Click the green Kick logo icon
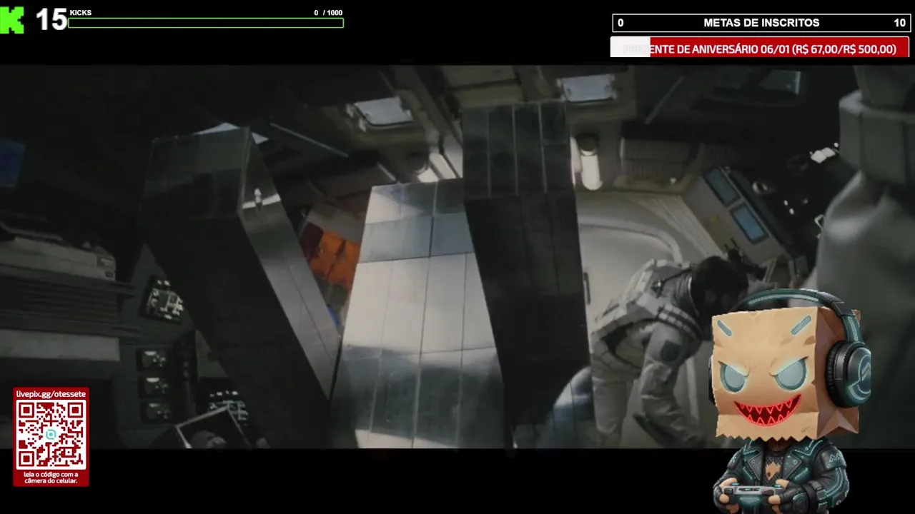 12,20
